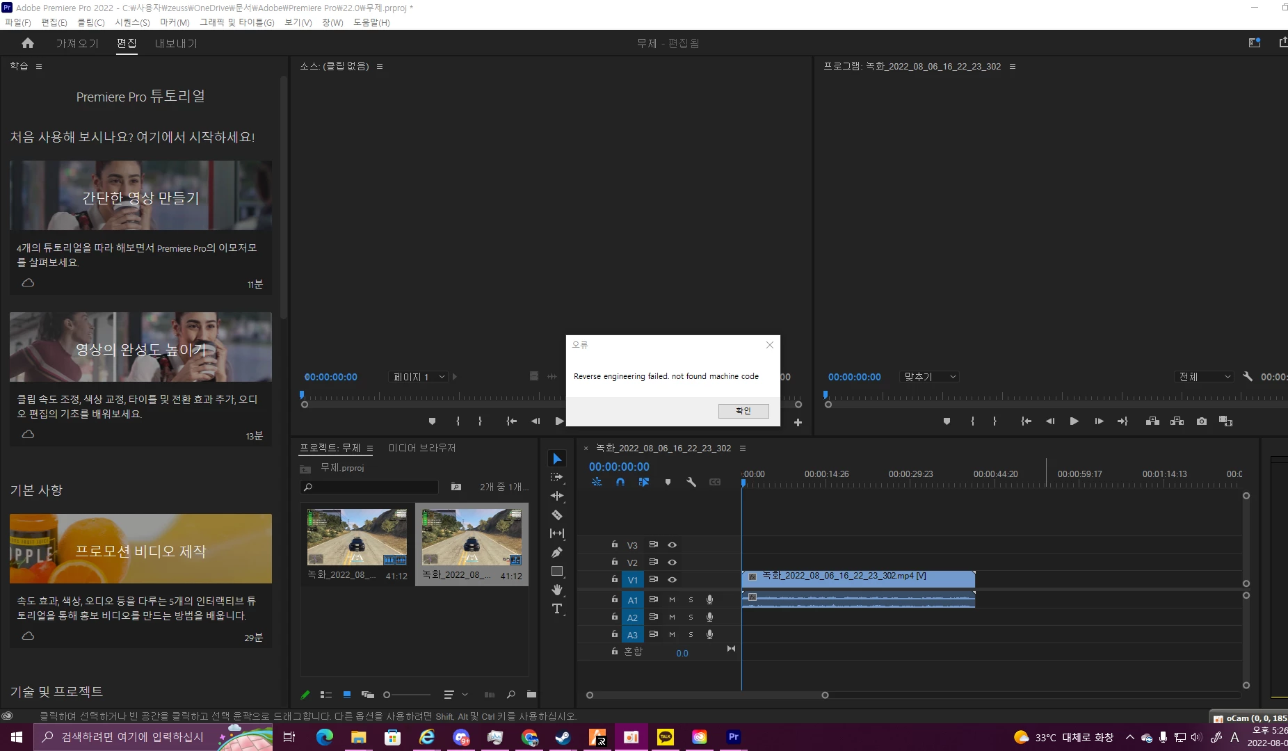Click the Project panel search field
This screenshot has width=1288, height=751.
point(369,487)
